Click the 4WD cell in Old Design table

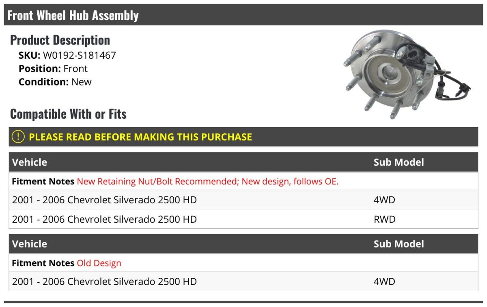tap(384, 281)
